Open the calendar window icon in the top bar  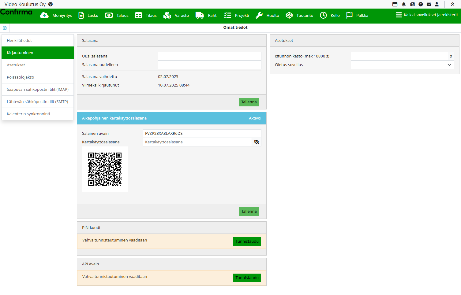[395, 4]
